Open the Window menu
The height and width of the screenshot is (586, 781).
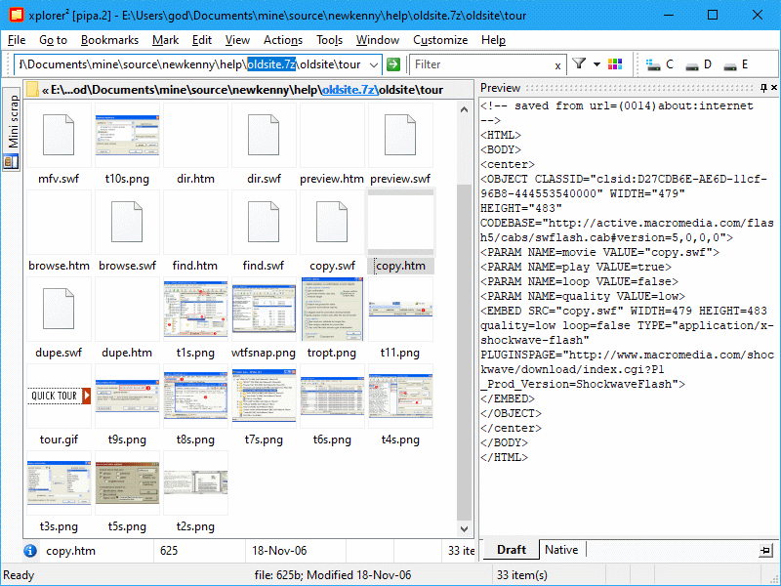[x=378, y=40]
